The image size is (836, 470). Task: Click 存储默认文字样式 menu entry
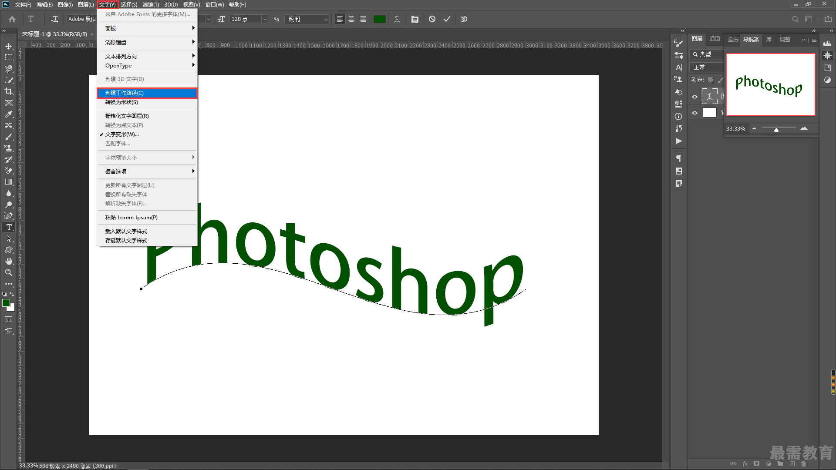coord(147,241)
